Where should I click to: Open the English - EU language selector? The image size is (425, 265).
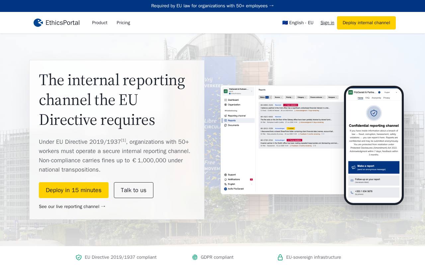coord(298,23)
